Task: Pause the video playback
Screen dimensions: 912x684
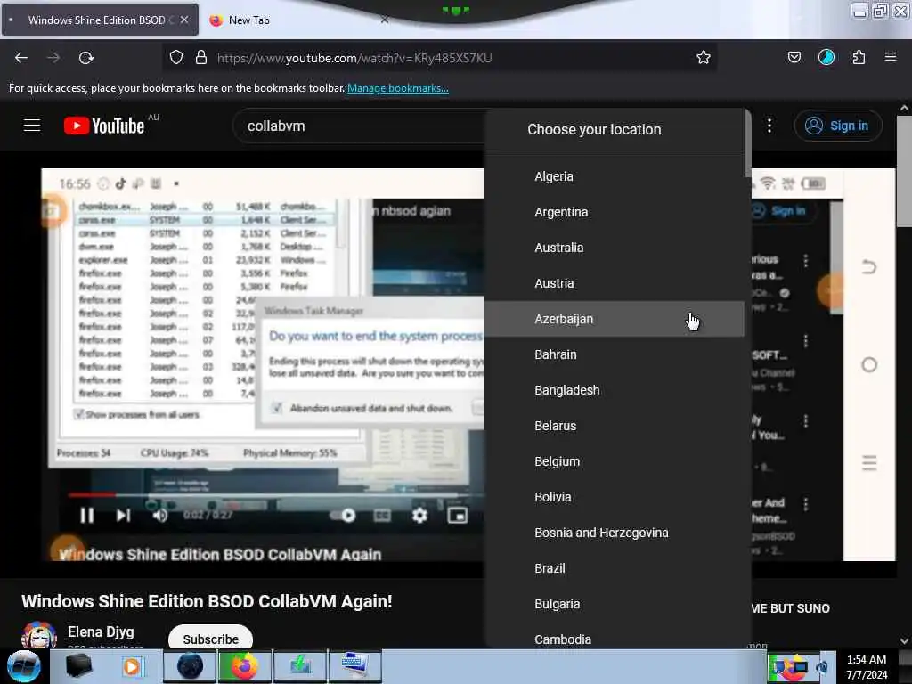Action: (x=87, y=516)
